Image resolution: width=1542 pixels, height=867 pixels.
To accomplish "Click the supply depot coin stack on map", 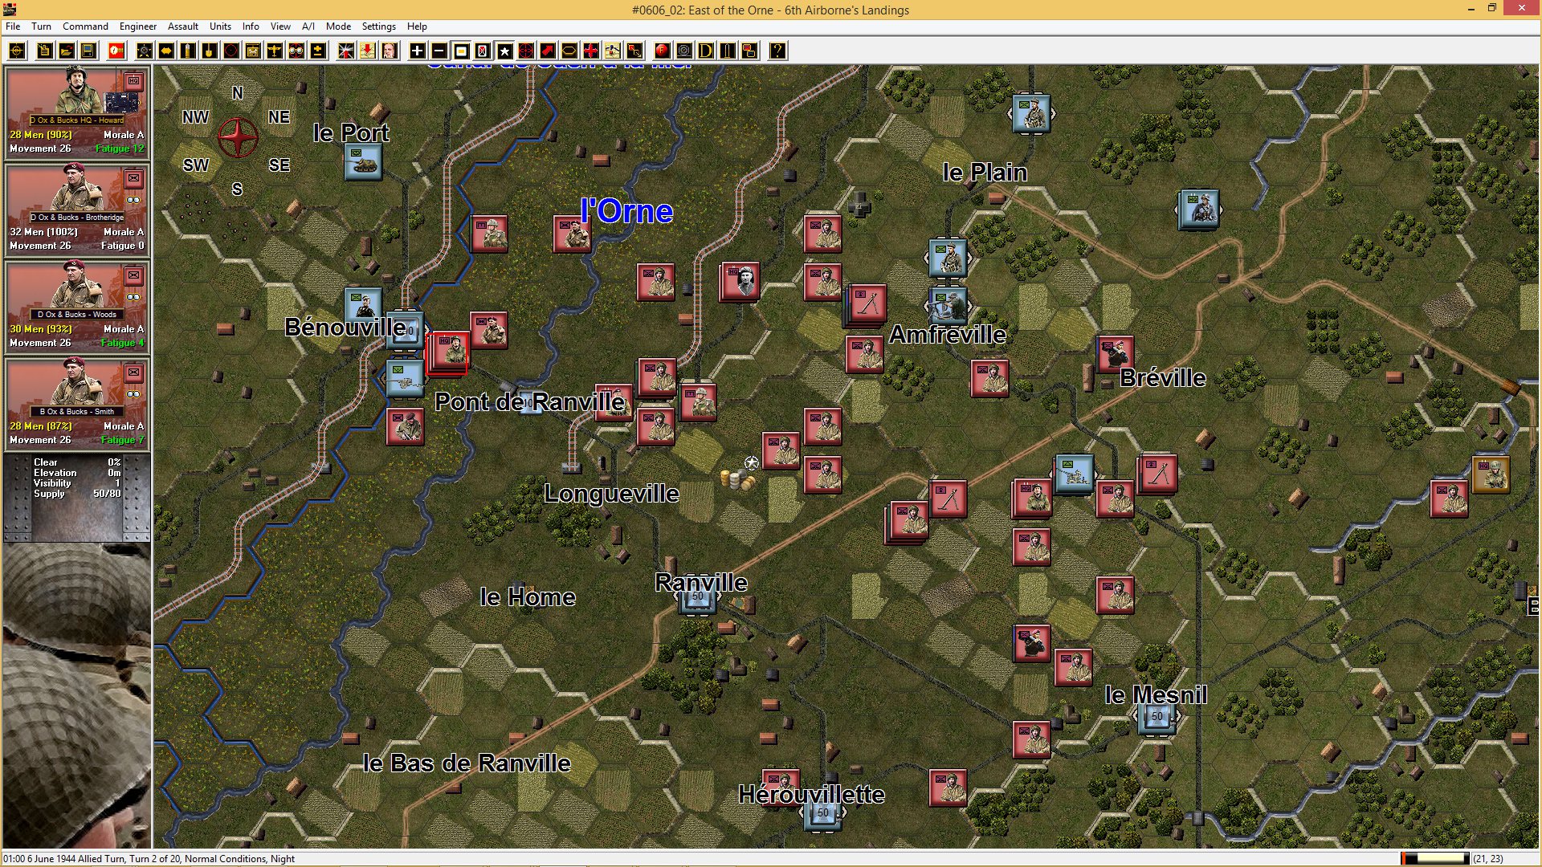I will click(x=737, y=480).
